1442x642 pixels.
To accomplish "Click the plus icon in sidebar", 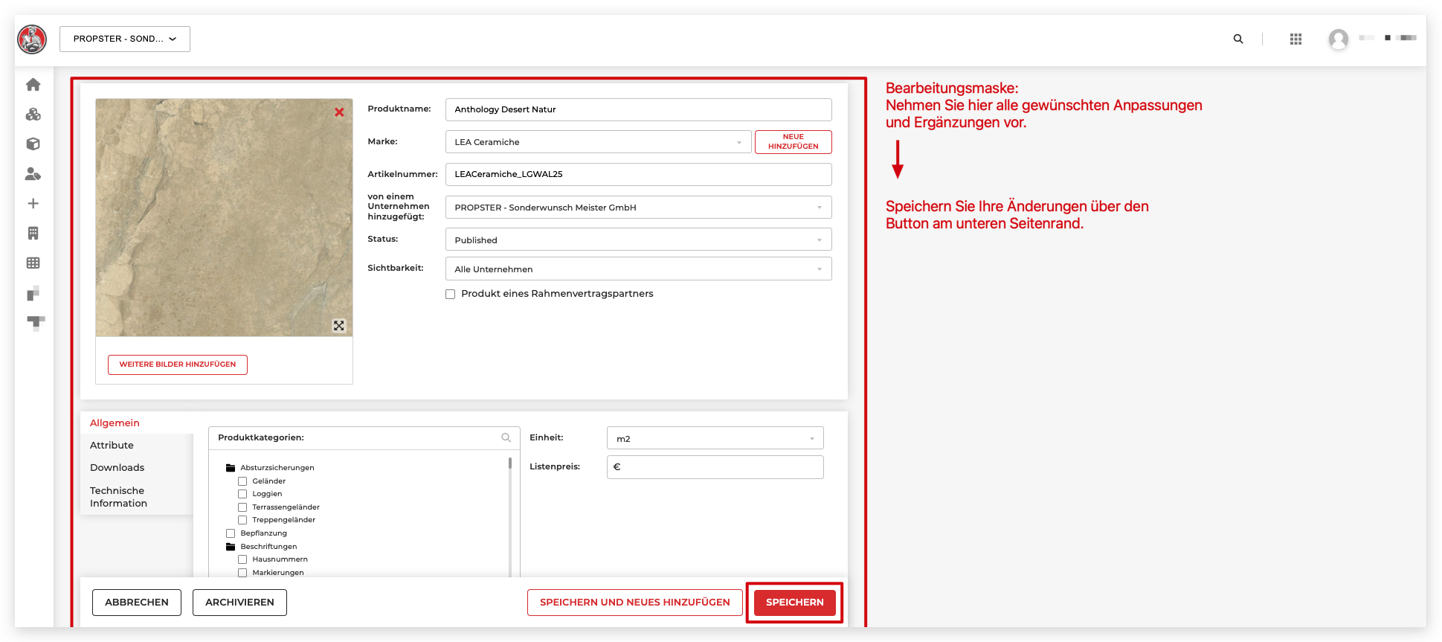I will [x=33, y=204].
